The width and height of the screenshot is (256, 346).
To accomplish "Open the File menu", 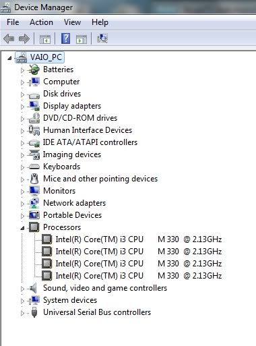I will coord(13,22).
